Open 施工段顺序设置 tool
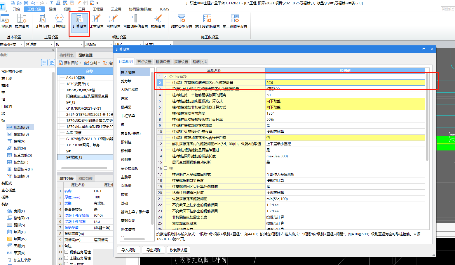 tap(235, 21)
